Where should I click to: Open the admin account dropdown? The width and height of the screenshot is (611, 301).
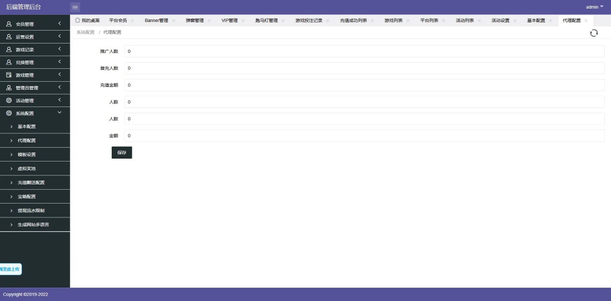(593, 7)
